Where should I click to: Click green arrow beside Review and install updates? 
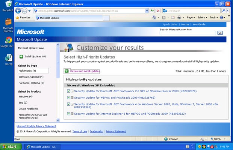pos(67,71)
